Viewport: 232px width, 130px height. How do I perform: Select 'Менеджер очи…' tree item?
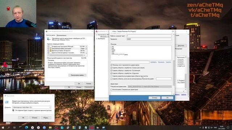tap(104, 37)
